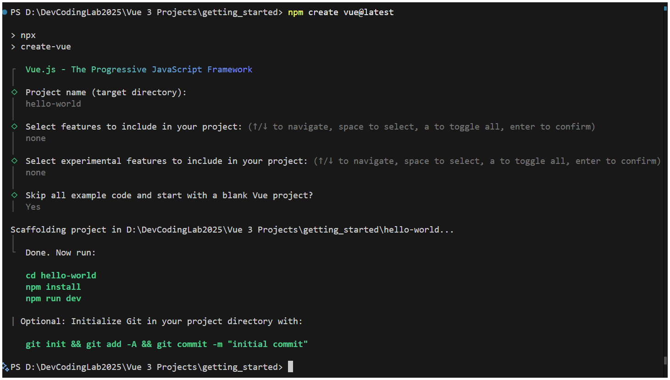Viewport: 670px width, 380px height.
Task: Click the 'npm run dev' command text
Action: pyautogui.click(x=53, y=298)
